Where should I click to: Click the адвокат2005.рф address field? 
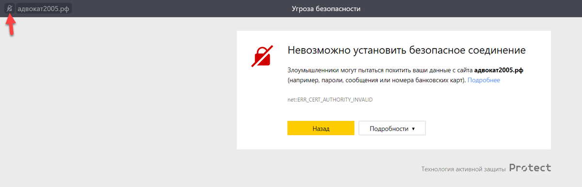(x=44, y=9)
